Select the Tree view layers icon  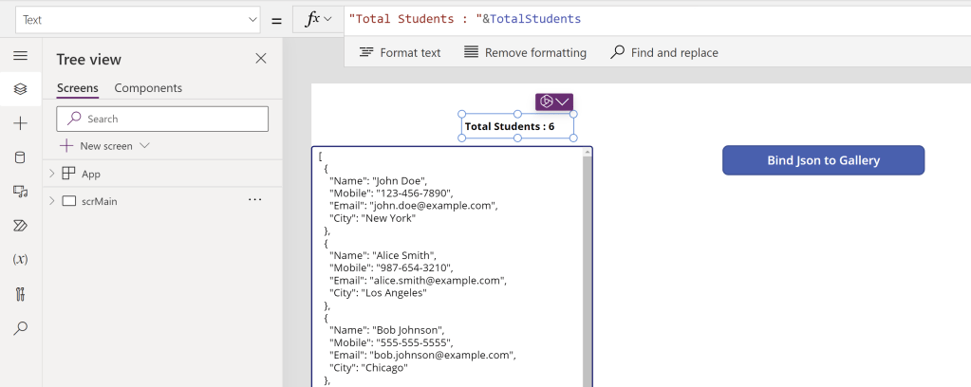tap(20, 89)
